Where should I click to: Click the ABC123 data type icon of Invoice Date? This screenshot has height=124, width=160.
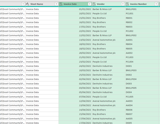coord(61,4)
